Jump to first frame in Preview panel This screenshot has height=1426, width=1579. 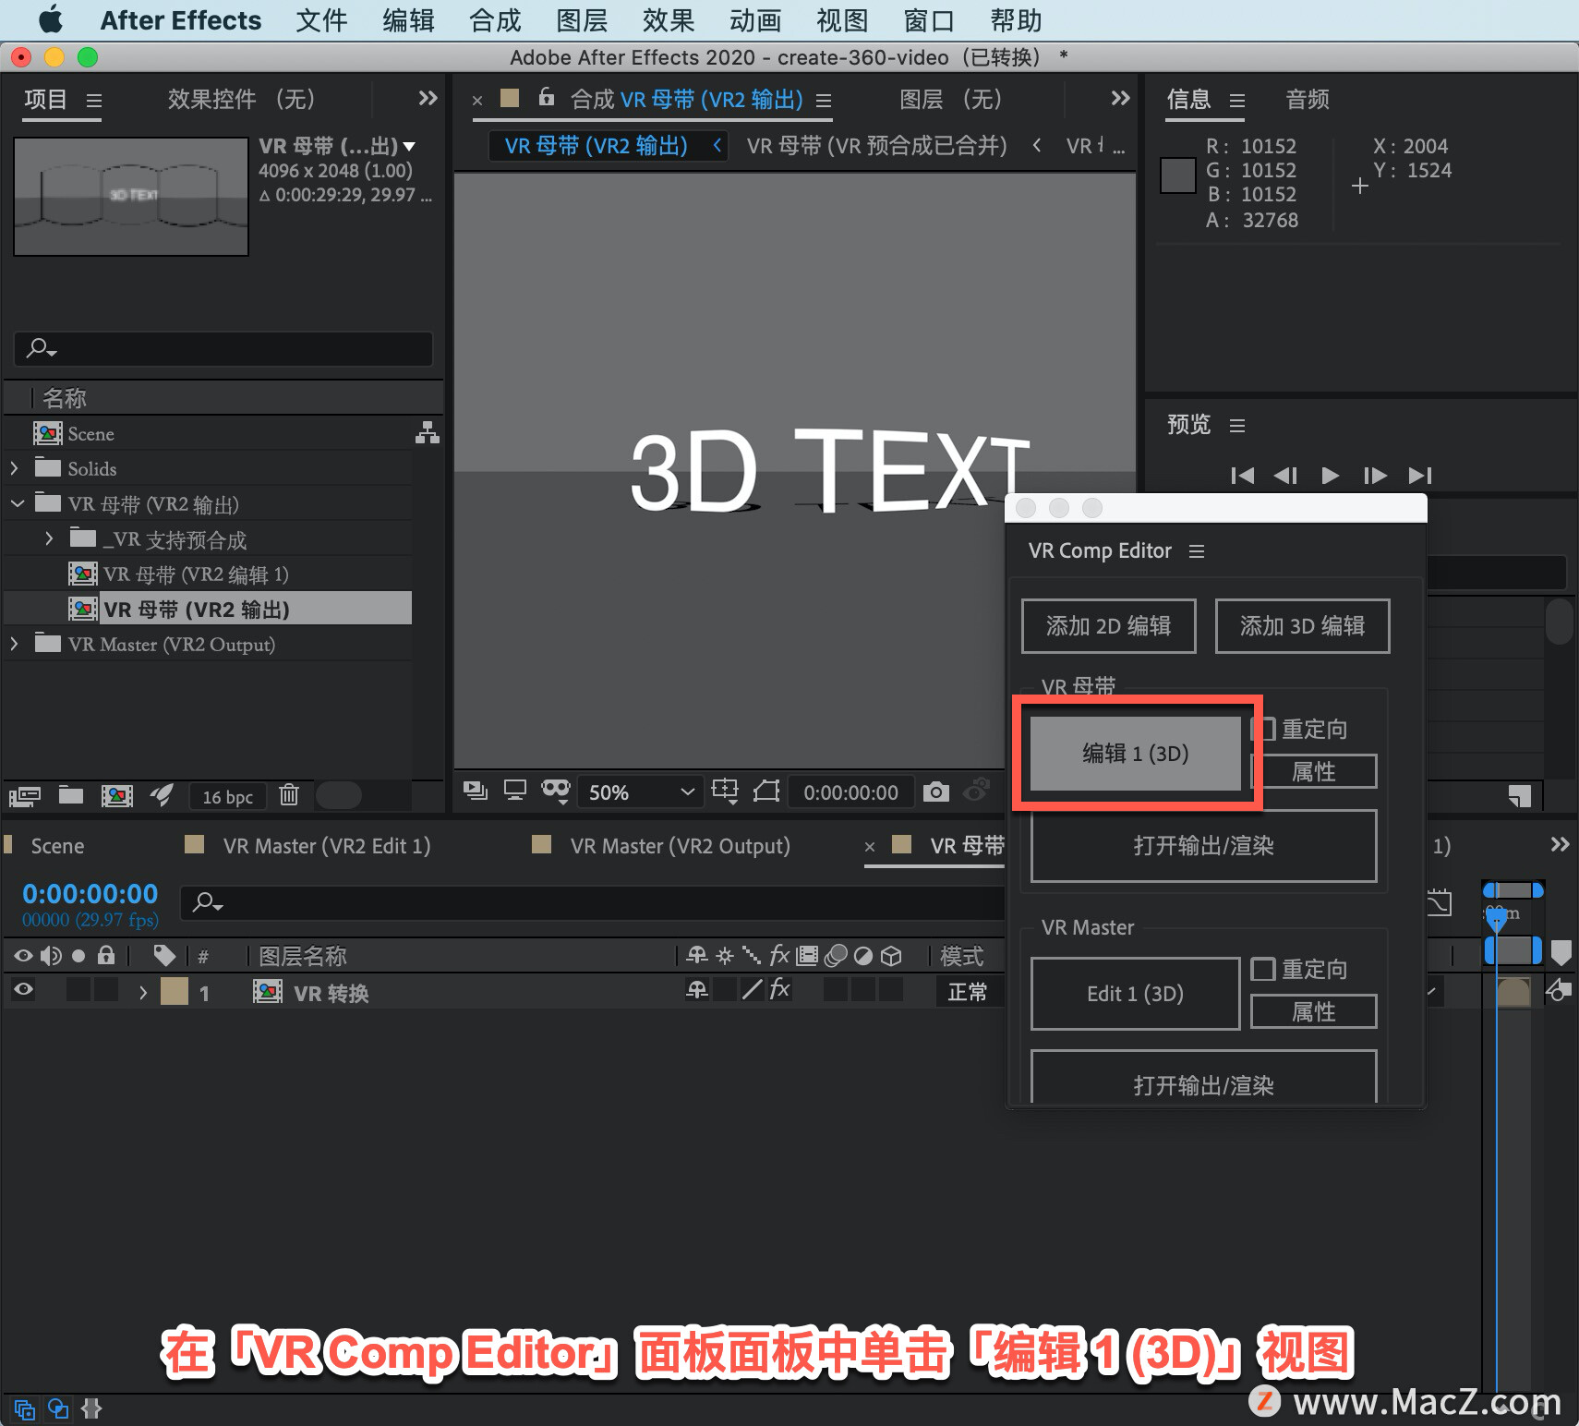(1242, 475)
